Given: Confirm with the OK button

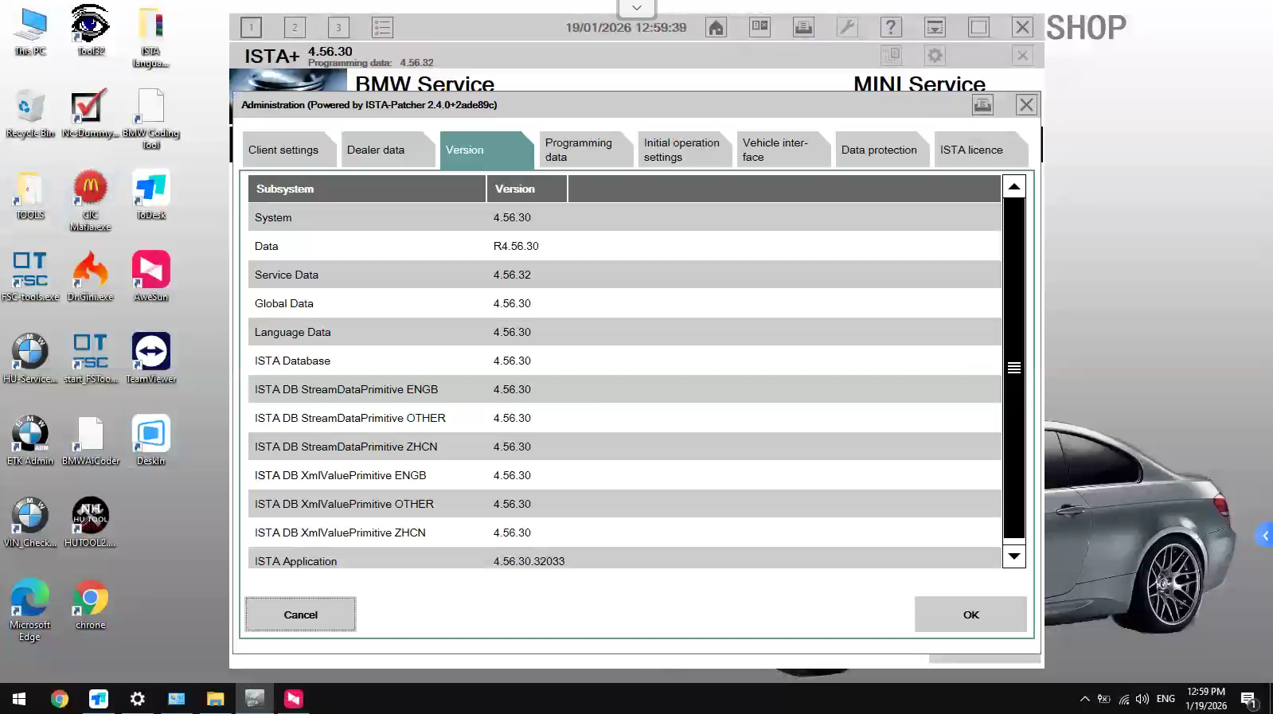Looking at the screenshot, I should [970, 615].
